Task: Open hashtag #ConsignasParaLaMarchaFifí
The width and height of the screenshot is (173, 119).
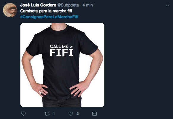Action: point(49,17)
